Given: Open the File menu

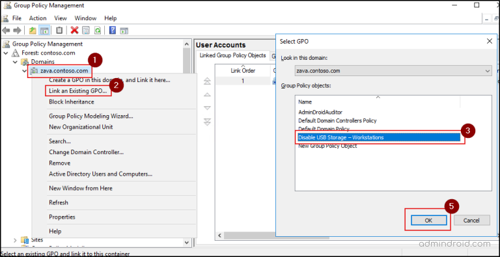Looking at the screenshot, I should 17,18.
